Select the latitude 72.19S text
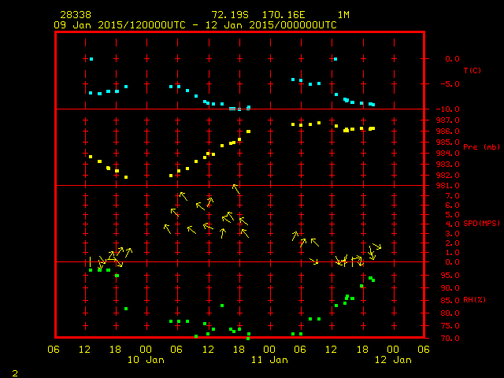The image size is (504, 378). pyautogui.click(x=230, y=15)
